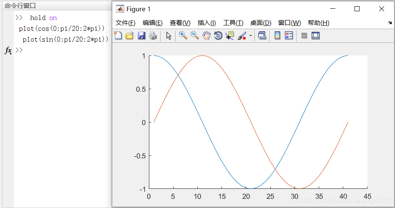The image size is (395, 208).
Task: Click the 命令行窗口 panel title
Action: tap(20, 5)
